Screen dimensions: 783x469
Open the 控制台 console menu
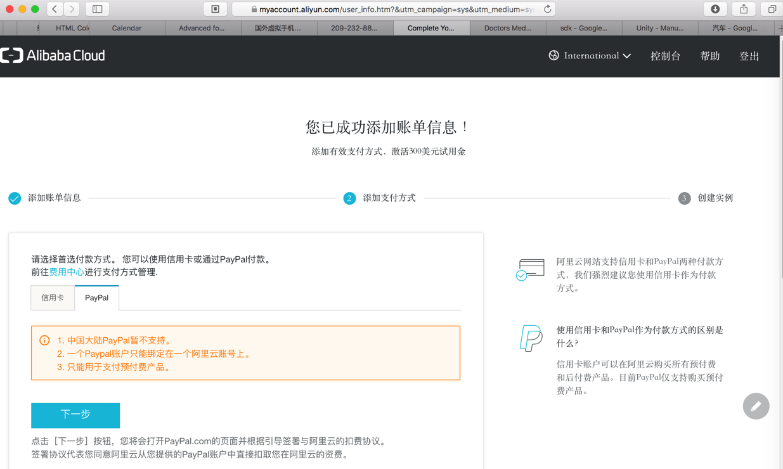(x=665, y=56)
